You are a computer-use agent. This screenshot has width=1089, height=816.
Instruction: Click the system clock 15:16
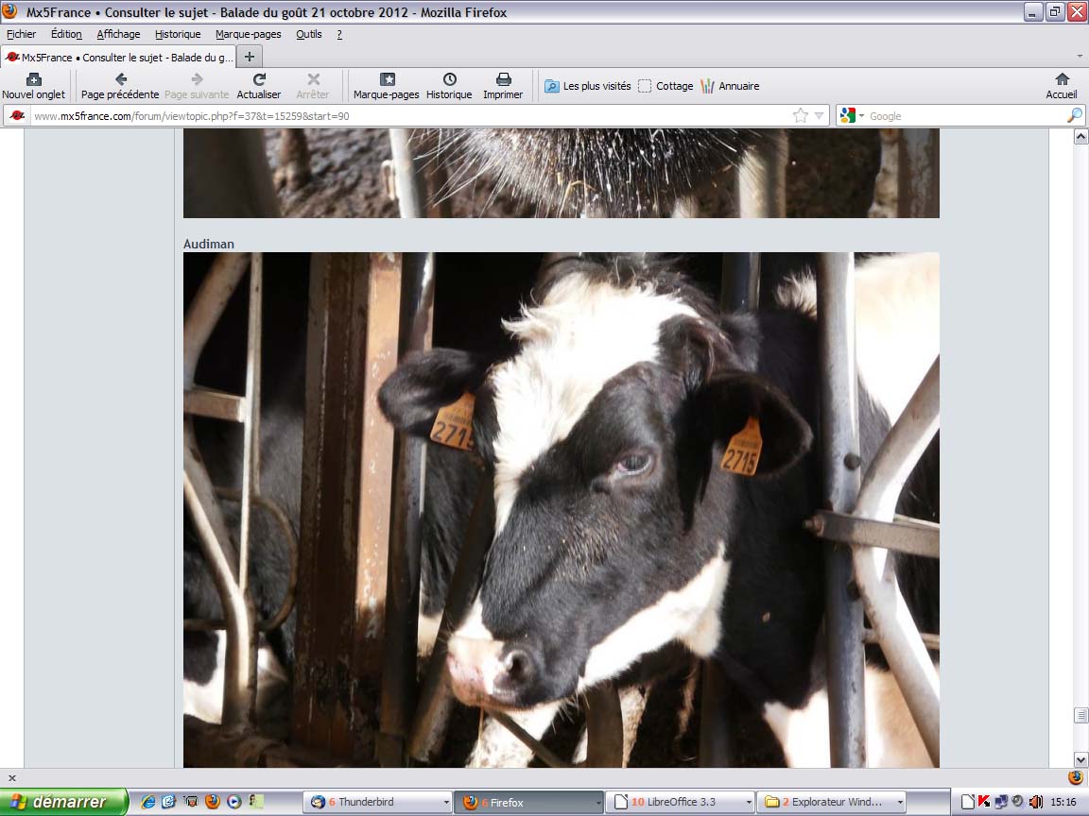point(1063,802)
